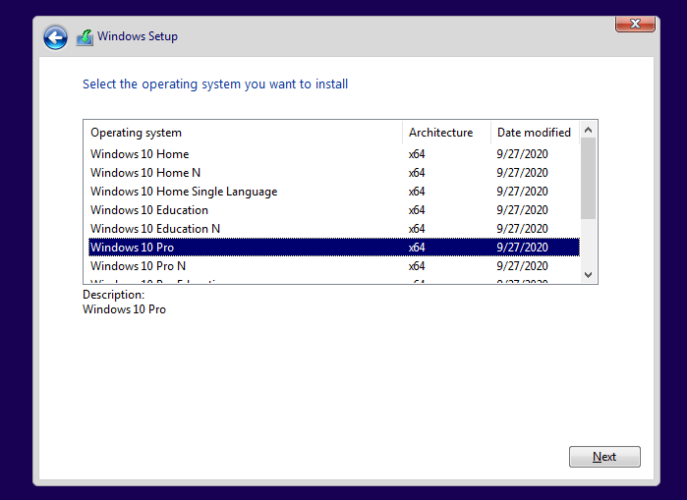687x500 pixels.
Task: Click x64 cell for Windows 10 Home
Action: click(417, 154)
